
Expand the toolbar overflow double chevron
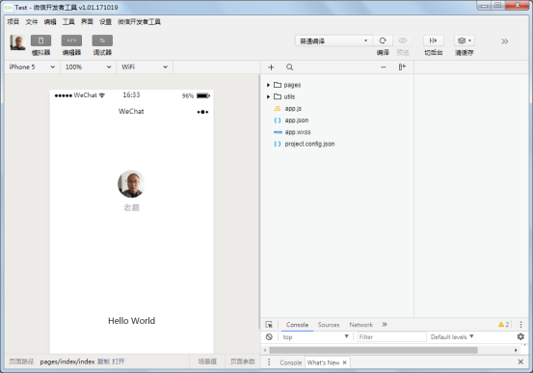504,41
